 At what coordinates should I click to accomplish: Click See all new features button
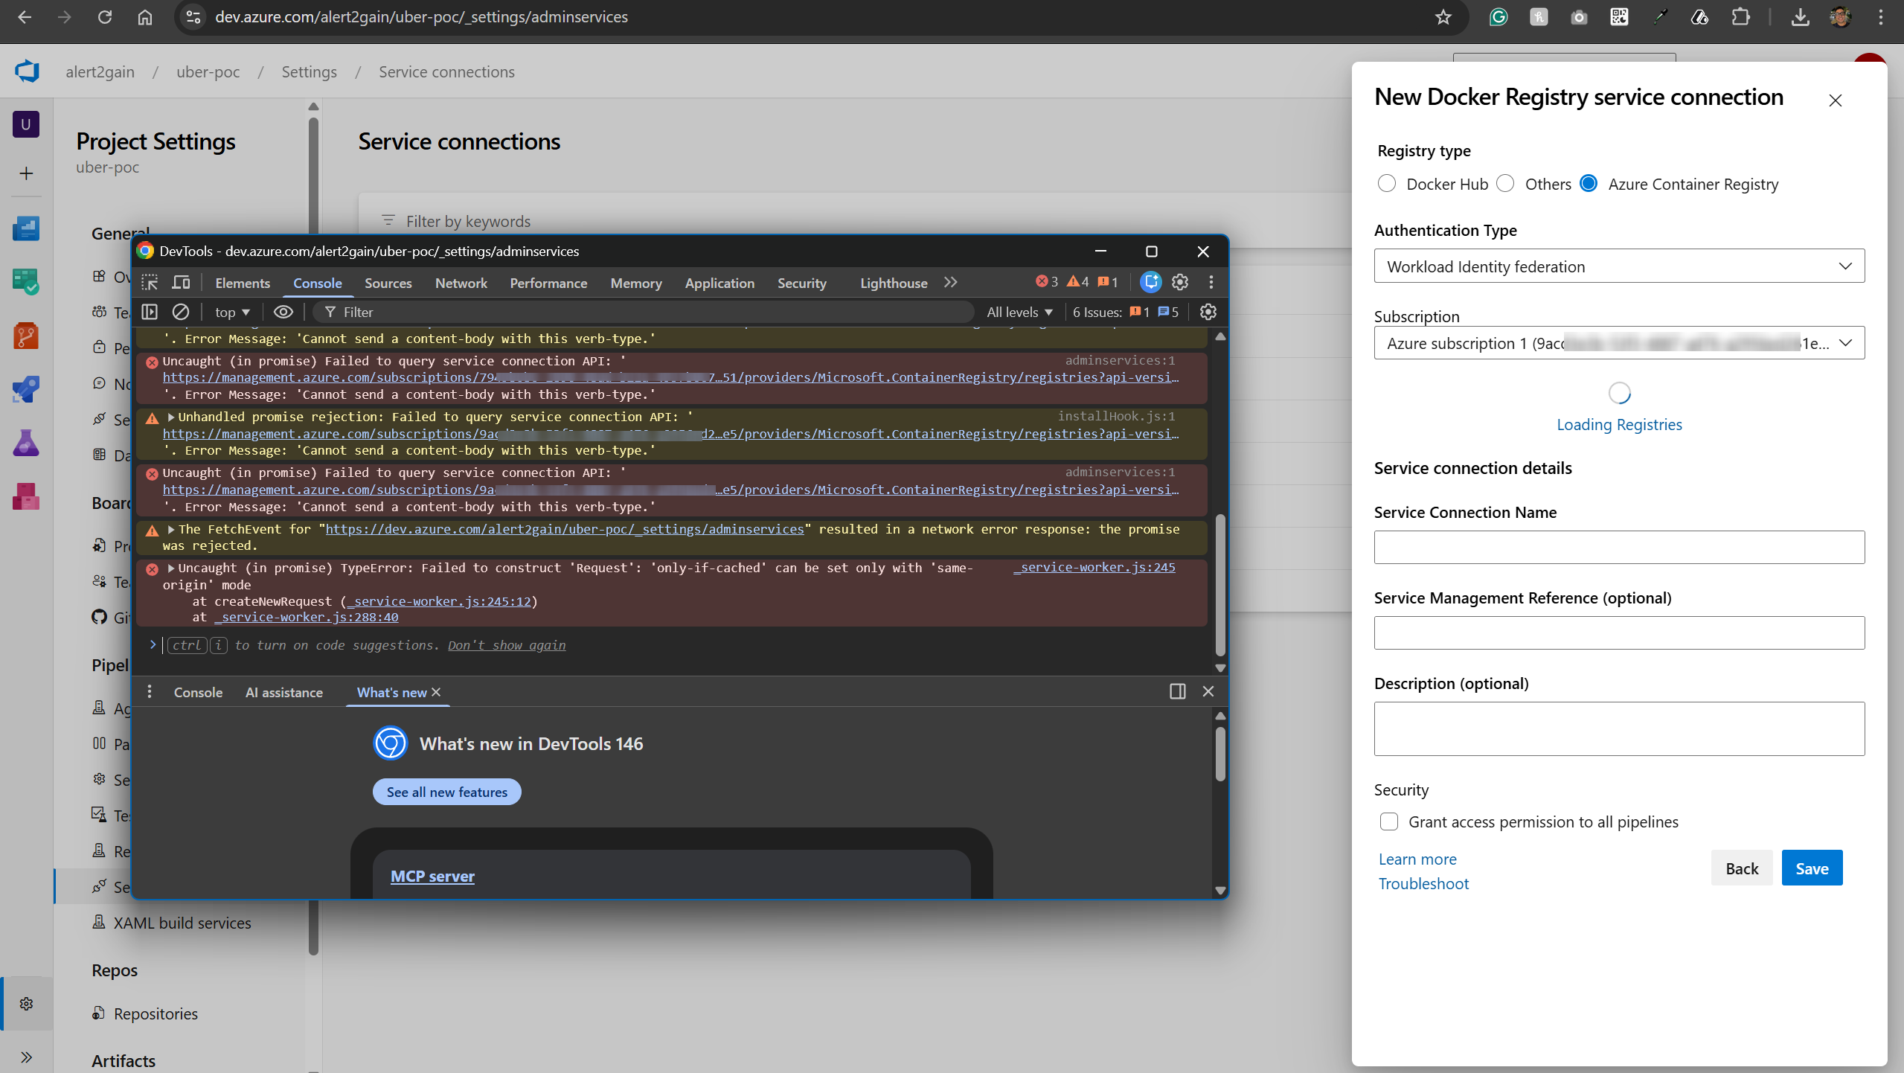click(447, 792)
